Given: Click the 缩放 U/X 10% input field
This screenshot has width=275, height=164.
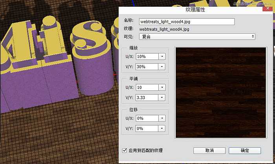Looking at the screenshot, I should coord(147,56).
